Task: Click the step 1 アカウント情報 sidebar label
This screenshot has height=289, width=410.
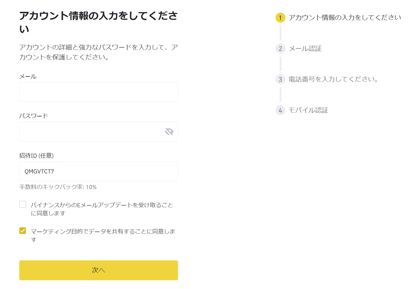Action: [x=345, y=18]
